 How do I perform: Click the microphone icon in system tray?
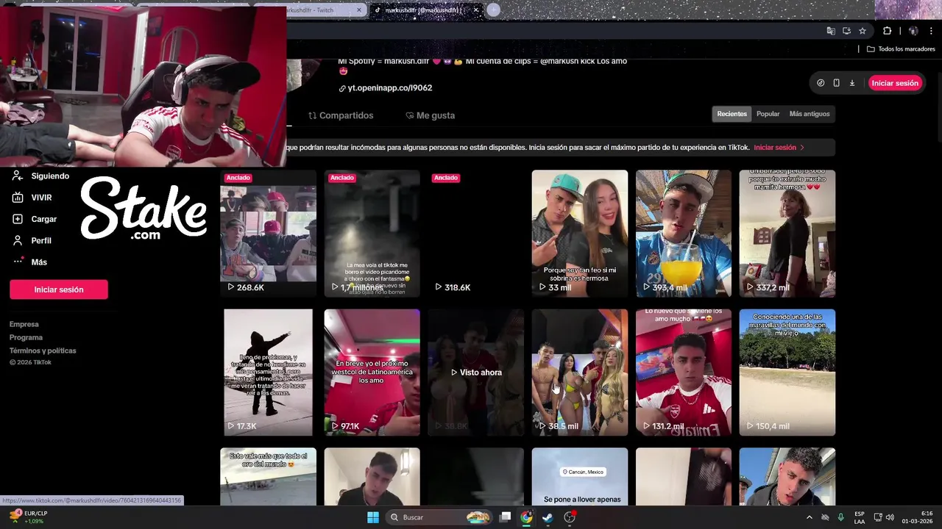click(x=841, y=517)
